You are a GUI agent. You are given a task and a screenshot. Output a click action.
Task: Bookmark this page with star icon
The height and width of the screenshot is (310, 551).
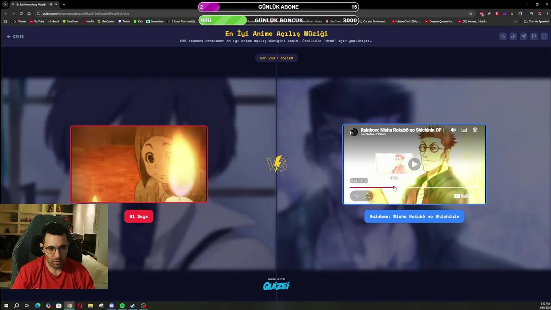pos(471,13)
